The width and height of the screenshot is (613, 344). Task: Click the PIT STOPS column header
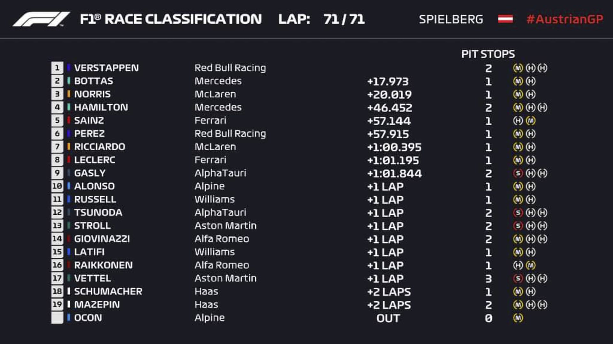[488, 54]
